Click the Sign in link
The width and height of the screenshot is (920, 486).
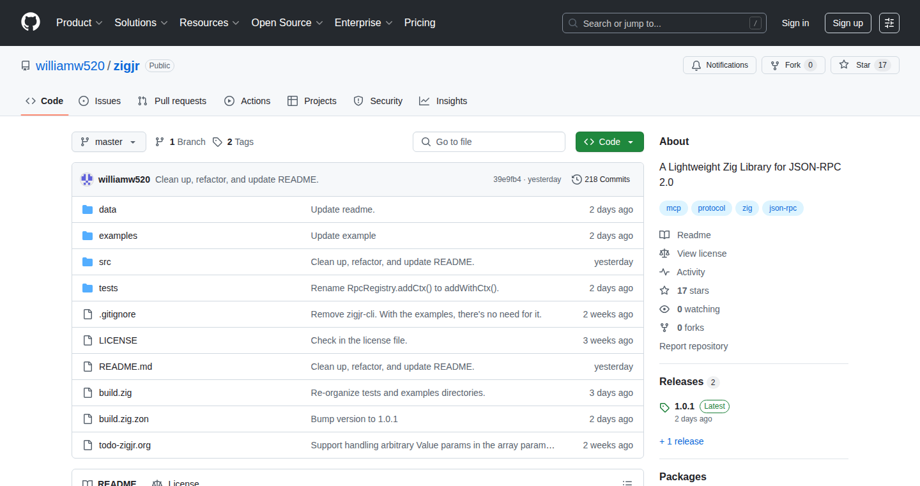pos(795,23)
